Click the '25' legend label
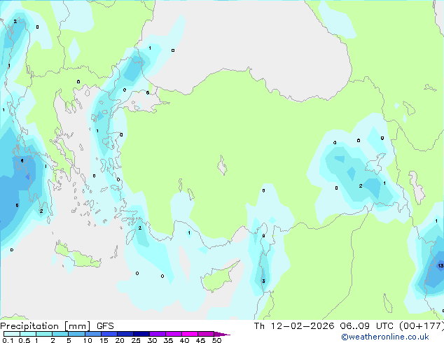The width and height of the screenshot is (444, 343). click(x=136, y=340)
